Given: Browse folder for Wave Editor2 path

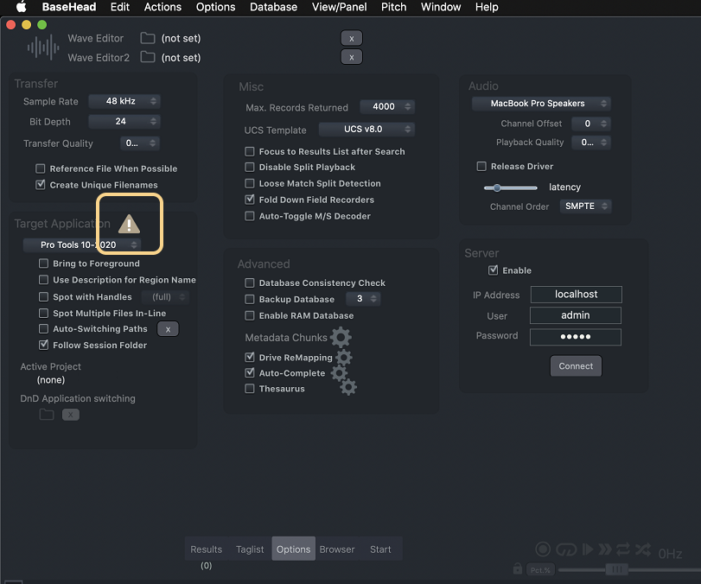Looking at the screenshot, I should (x=148, y=57).
